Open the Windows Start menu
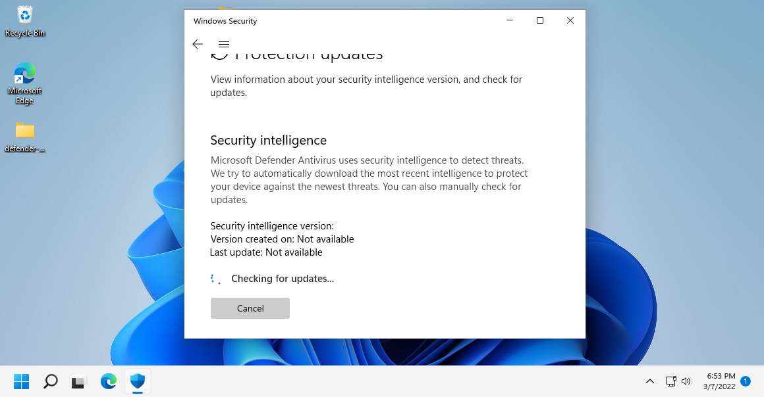This screenshot has width=764, height=397. (x=22, y=381)
